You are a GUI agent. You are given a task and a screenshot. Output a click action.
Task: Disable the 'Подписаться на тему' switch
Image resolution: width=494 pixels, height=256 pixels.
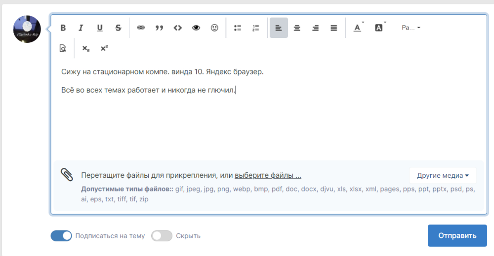pos(62,236)
